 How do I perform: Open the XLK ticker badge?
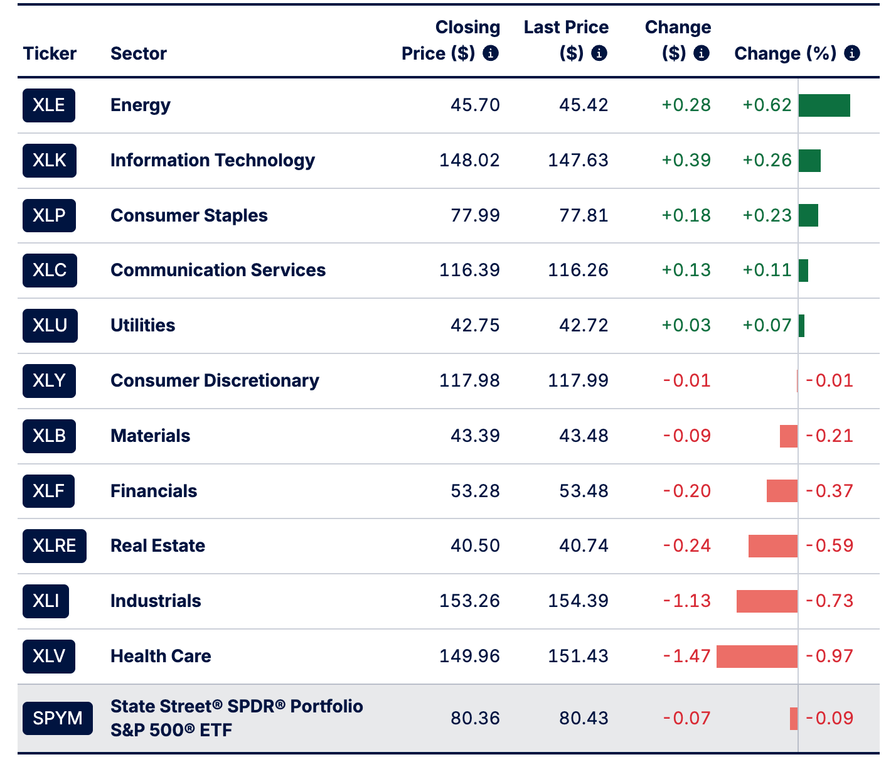coord(50,161)
